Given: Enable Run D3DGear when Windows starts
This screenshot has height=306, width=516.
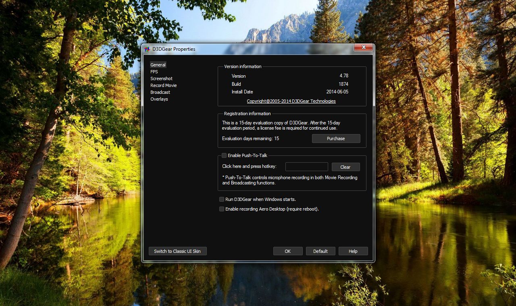Looking at the screenshot, I should (x=222, y=199).
